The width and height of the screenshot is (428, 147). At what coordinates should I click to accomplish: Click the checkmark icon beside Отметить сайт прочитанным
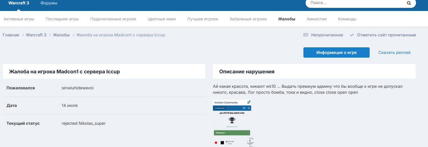click(352, 35)
